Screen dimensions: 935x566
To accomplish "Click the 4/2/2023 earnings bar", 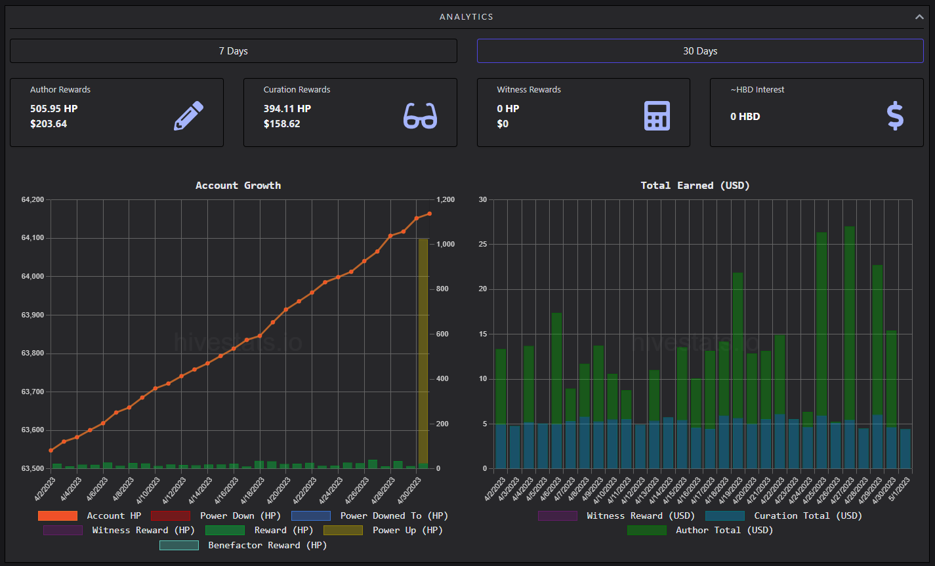I will point(501,409).
